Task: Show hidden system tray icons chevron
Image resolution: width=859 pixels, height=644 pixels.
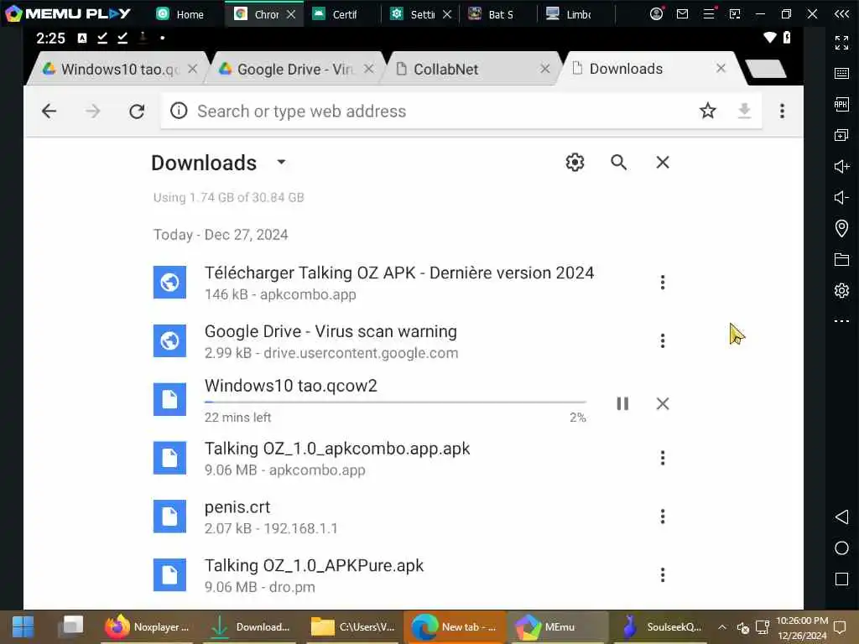Action: (722, 627)
